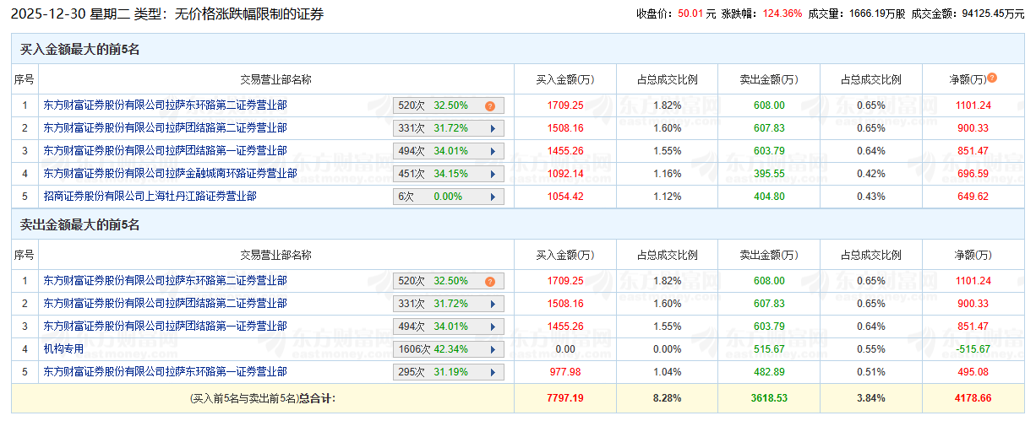Screen dimensions: 1036x421
Task: Click the help icon beside 净额(万) header
Action: point(992,78)
